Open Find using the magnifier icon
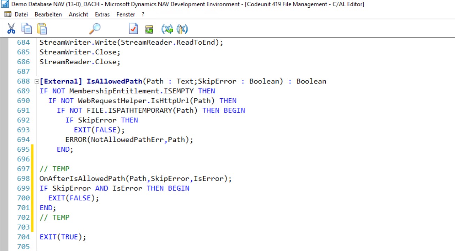The height and width of the screenshot is (251, 455). point(94,29)
